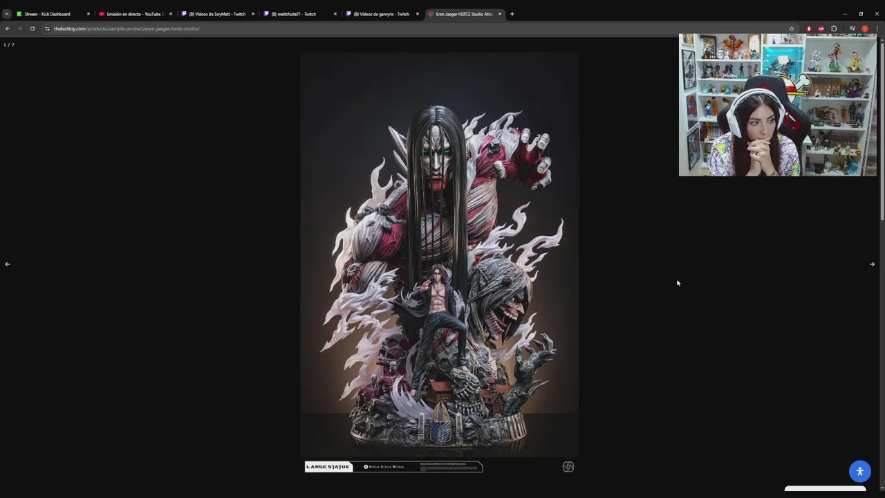Close the mattchista77 Twitch tab
The width and height of the screenshot is (885, 498).
(x=335, y=14)
